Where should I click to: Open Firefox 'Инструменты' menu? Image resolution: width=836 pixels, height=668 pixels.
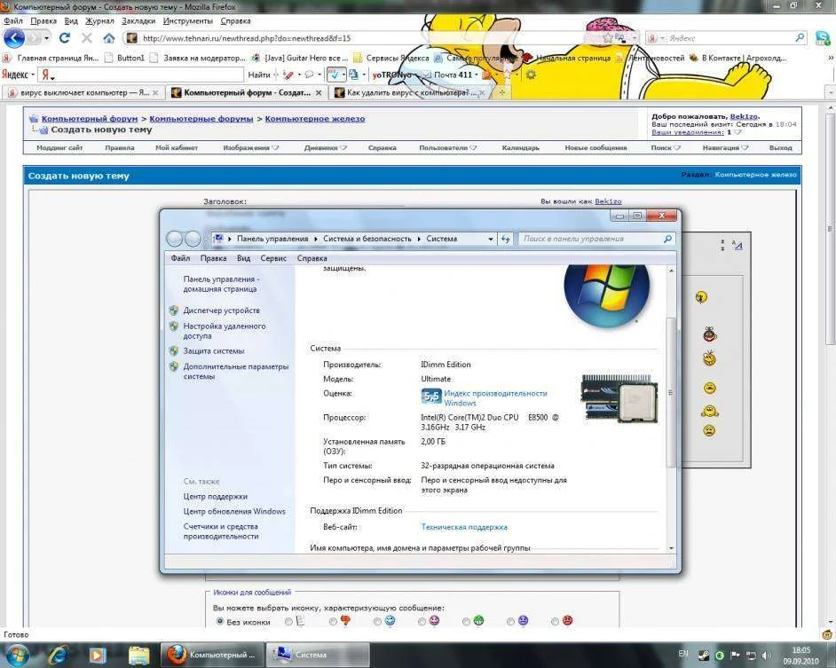click(187, 20)
